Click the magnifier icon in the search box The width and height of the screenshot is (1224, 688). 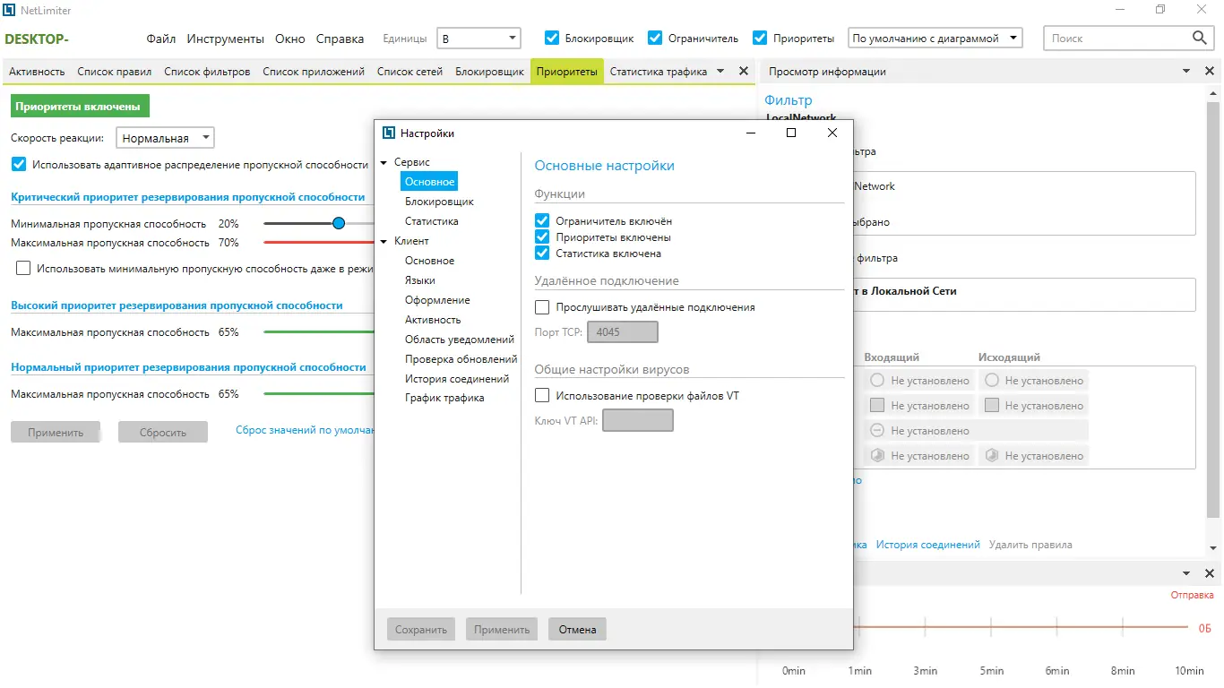[x=1200, y=38]
